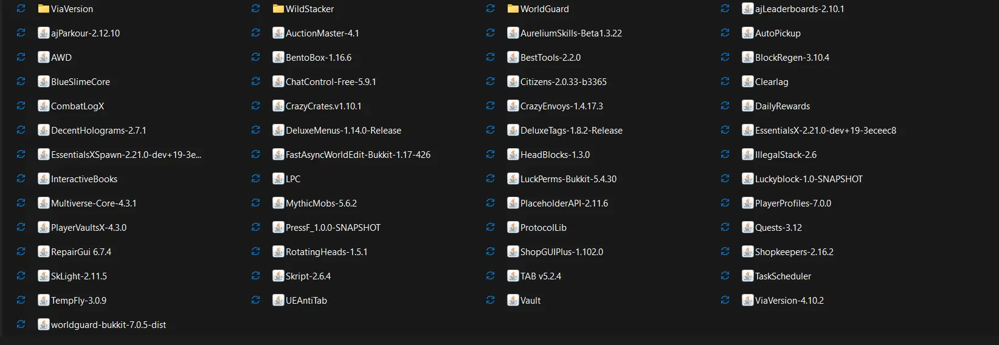This screenshot has height=345, width=999.
Task: Select the file name TAB v5.2.4
Action: (541, 276)
